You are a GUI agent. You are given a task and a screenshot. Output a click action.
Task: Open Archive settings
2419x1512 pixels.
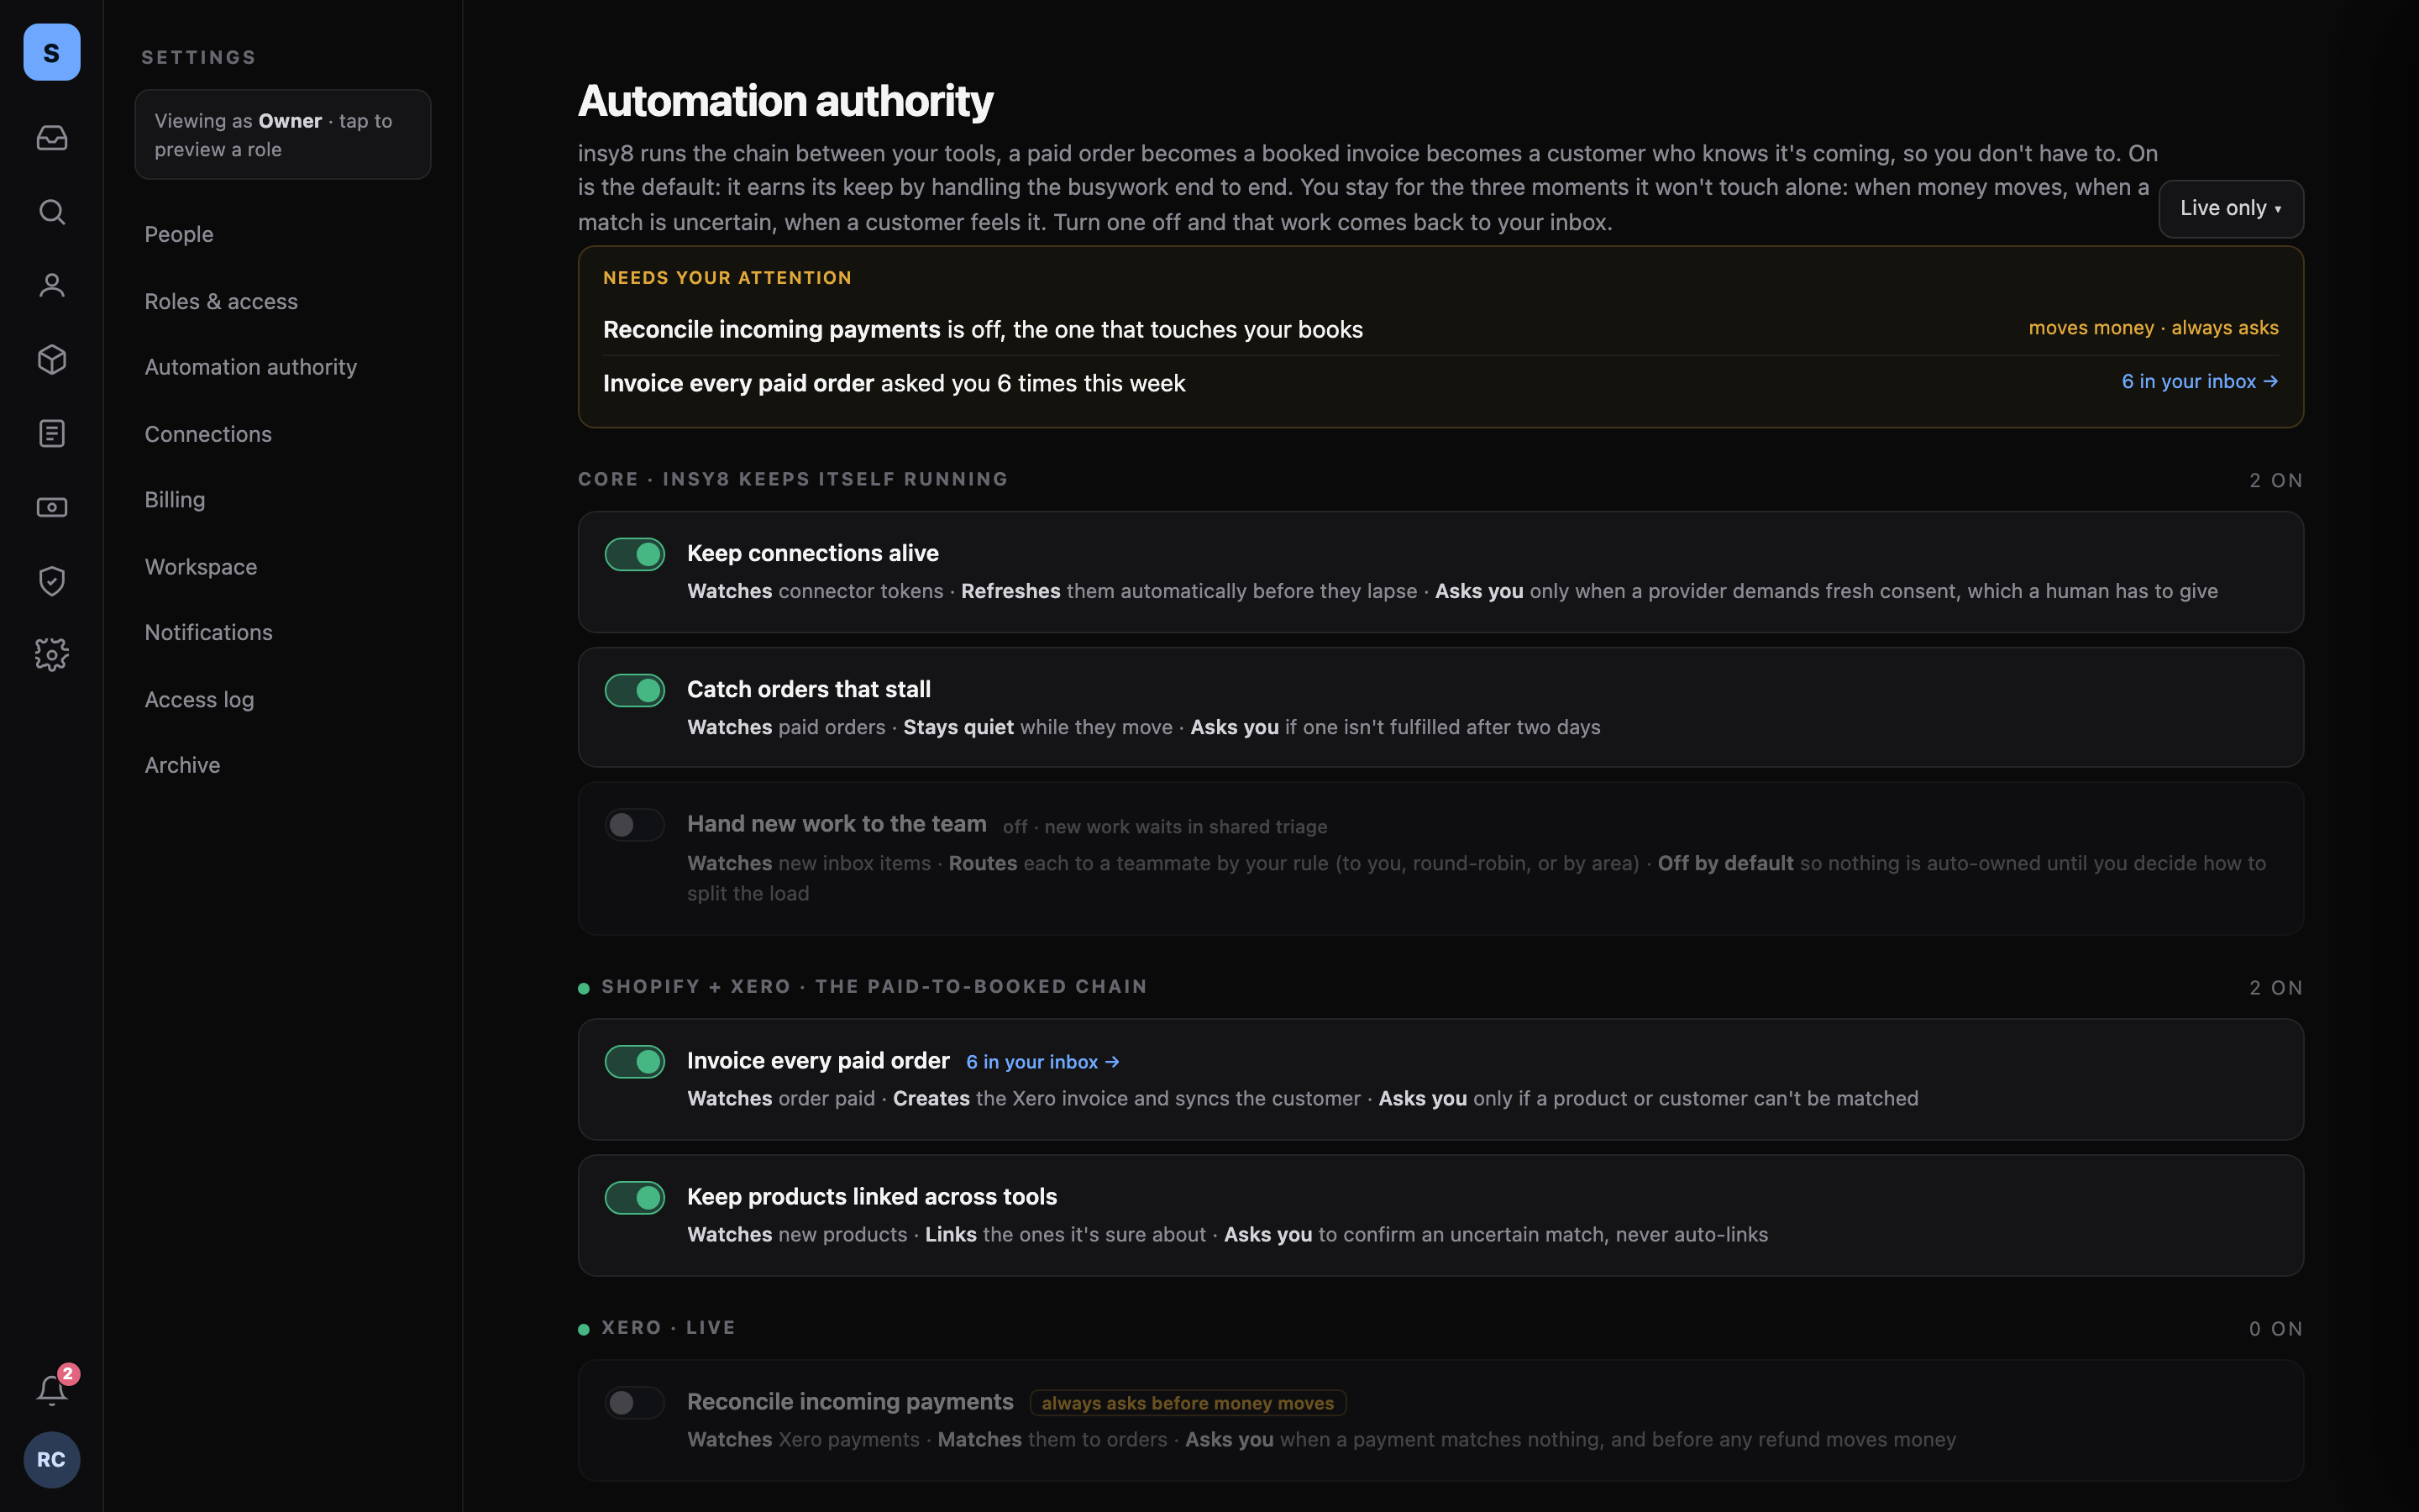[182, 765]
